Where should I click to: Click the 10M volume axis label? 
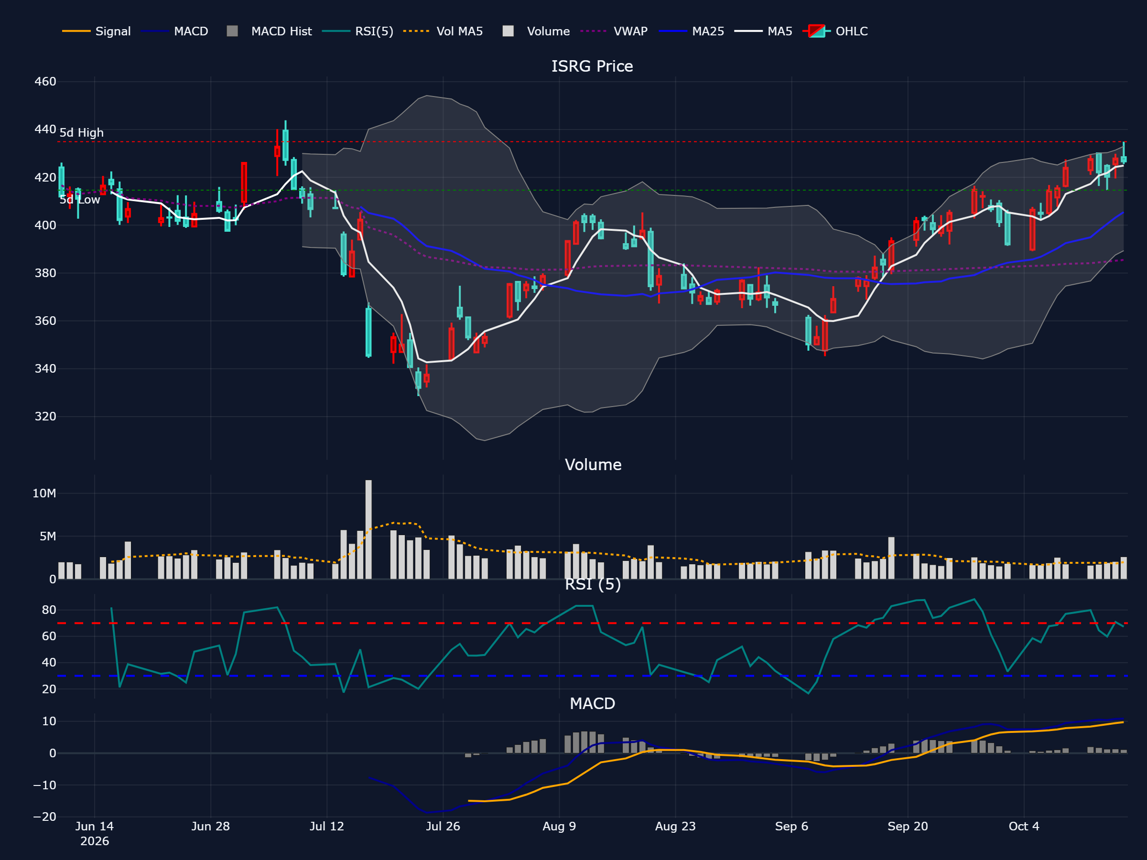point(44,493)
